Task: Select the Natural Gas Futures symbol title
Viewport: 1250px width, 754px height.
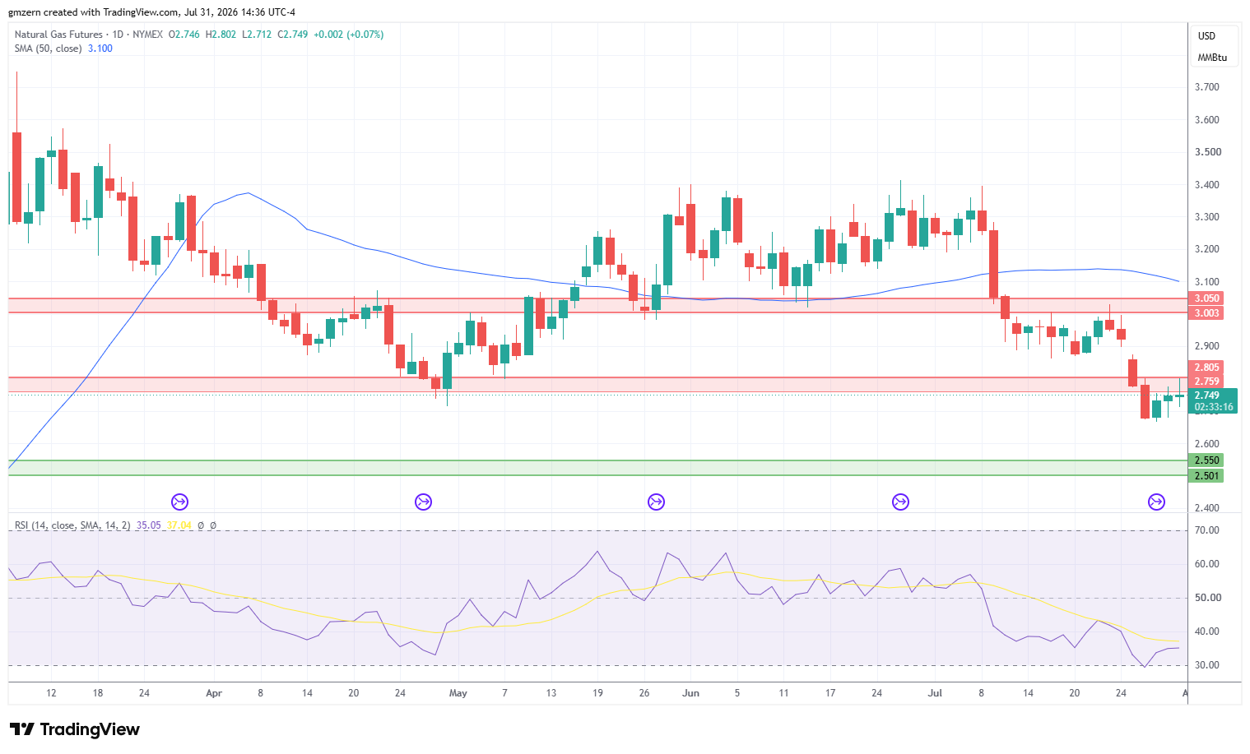Action: pyautogui.click(x=58, y=35)
